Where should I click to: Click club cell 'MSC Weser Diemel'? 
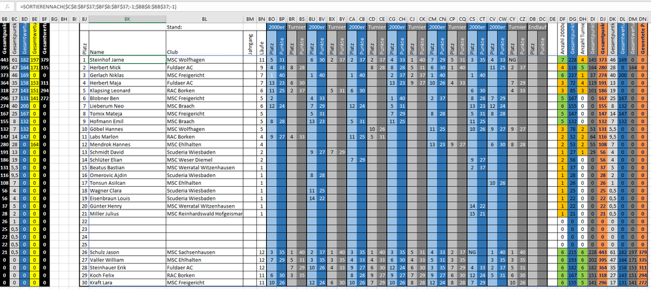click(x=205, y=160)
